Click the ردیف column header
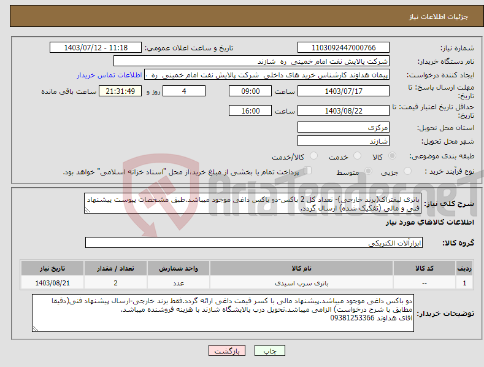Viewport: 484px width, 367px height. coord(464,268)
